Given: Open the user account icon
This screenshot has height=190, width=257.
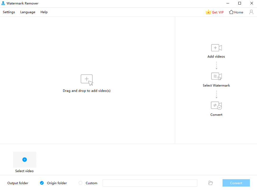Looking at the screenshot, I should (x=251, y=12).
